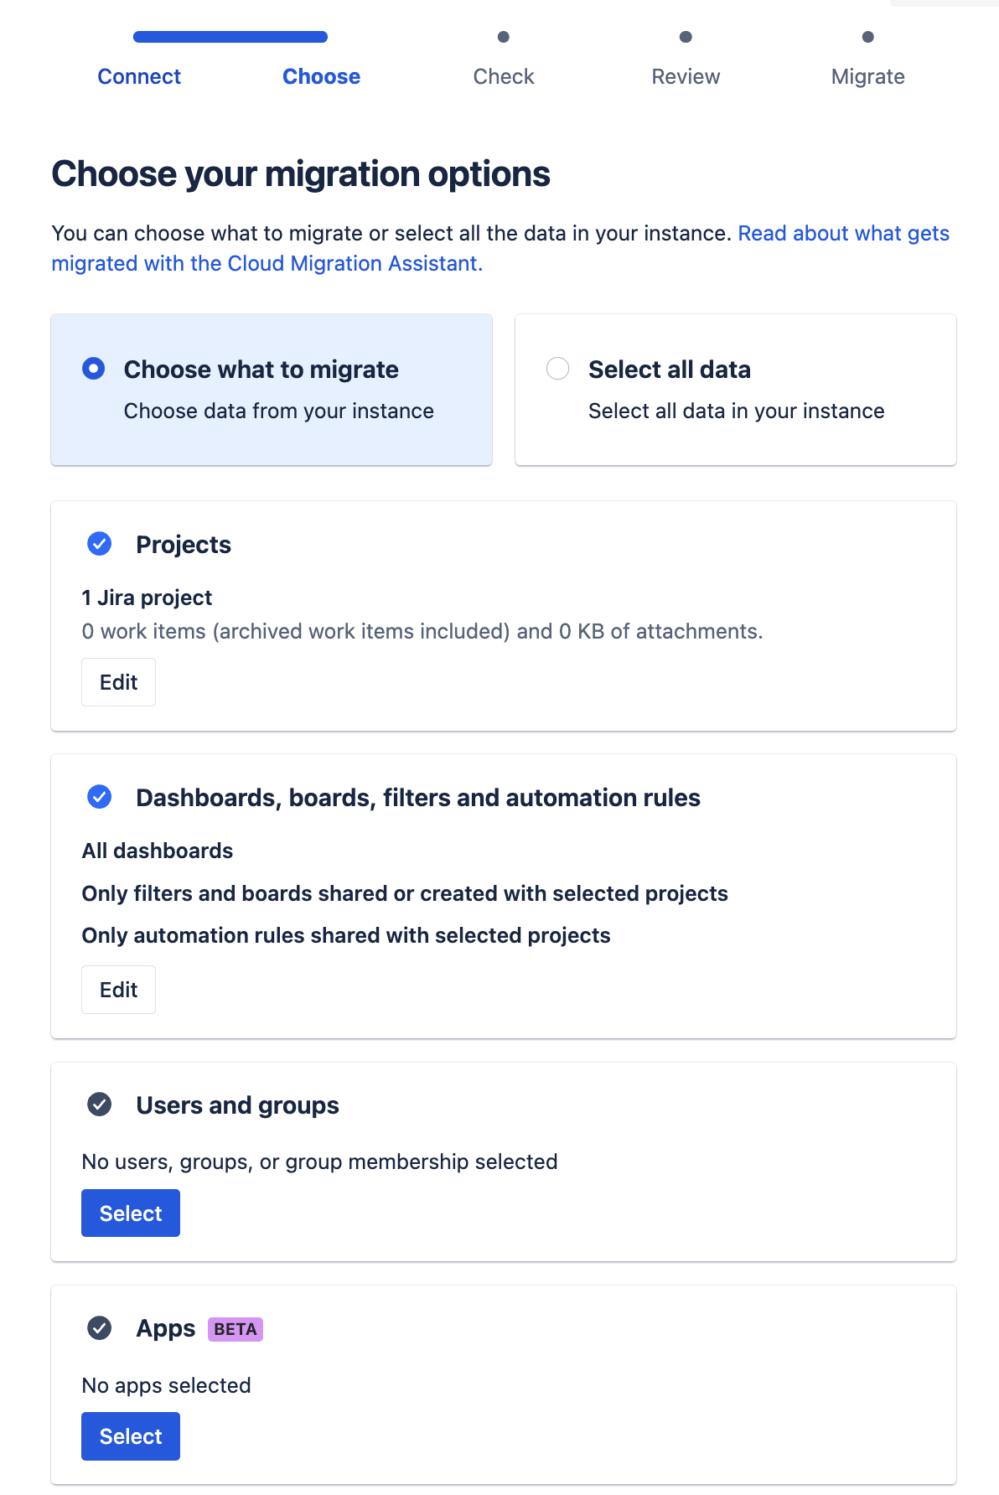
Task: Click the Check step dot indicator
Action: tap(504, 37)
